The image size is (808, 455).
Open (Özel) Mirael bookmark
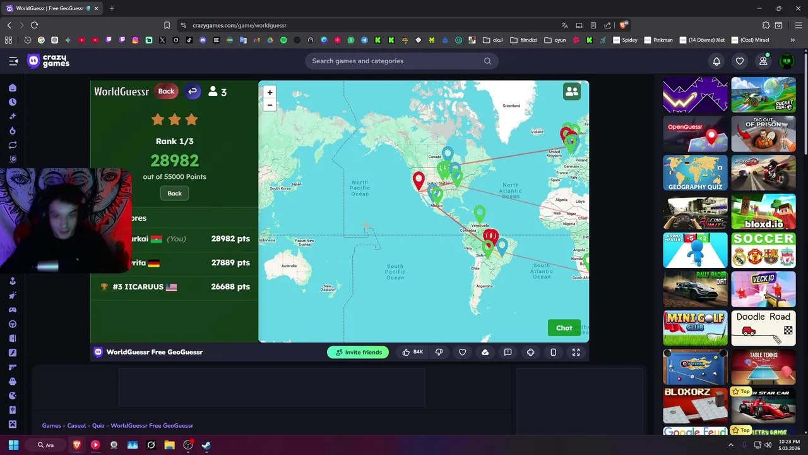[x=750, y=40]
